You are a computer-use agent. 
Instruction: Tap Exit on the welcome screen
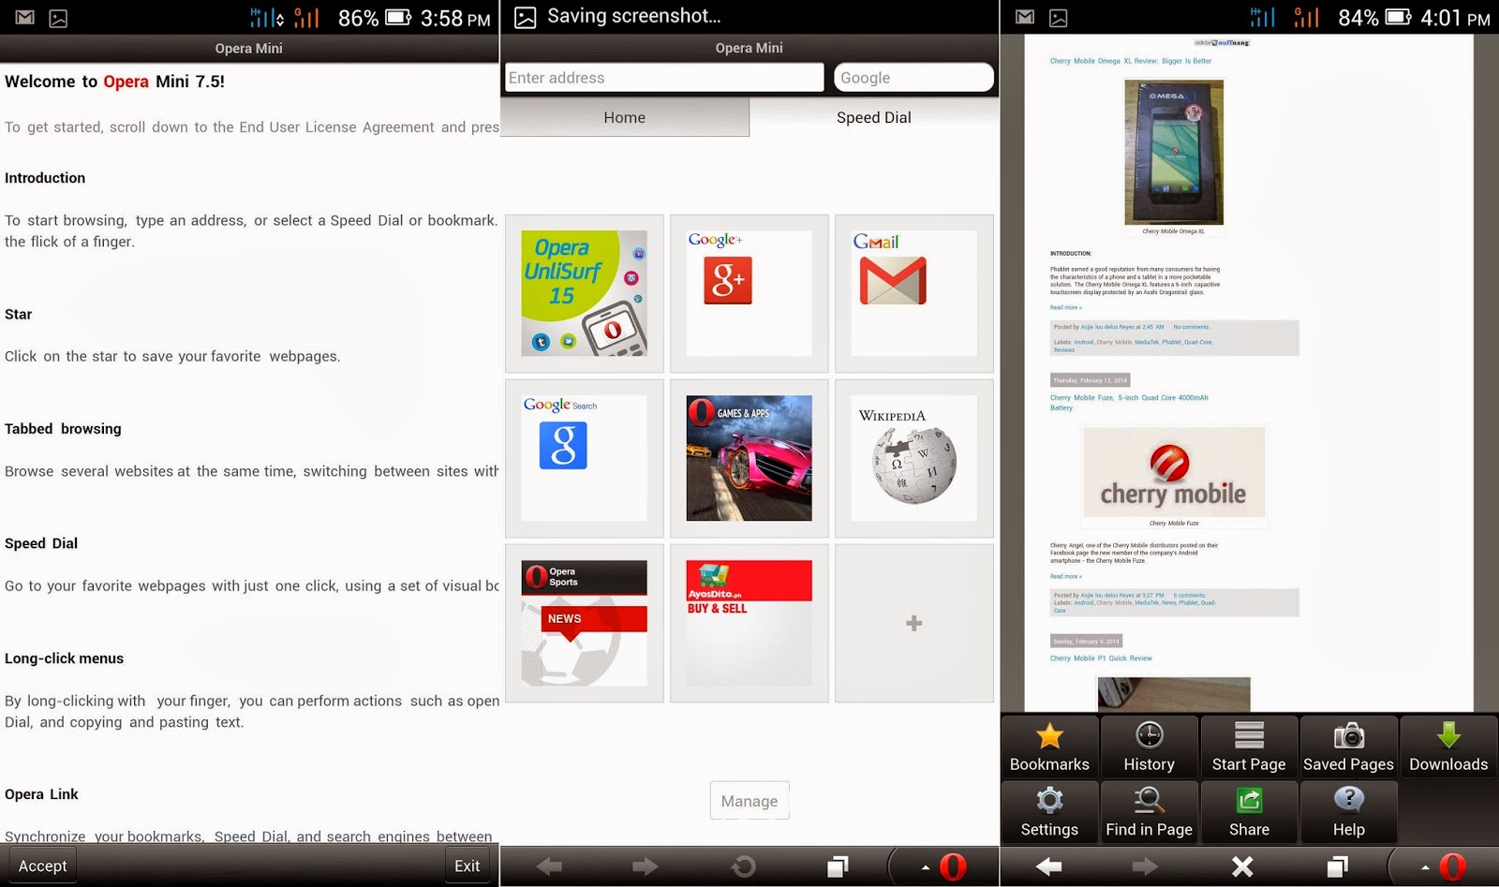(x=468, y=865)
